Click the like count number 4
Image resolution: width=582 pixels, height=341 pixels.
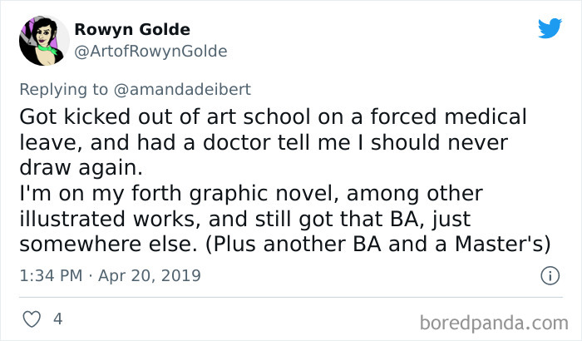click(x=57, y=319)
